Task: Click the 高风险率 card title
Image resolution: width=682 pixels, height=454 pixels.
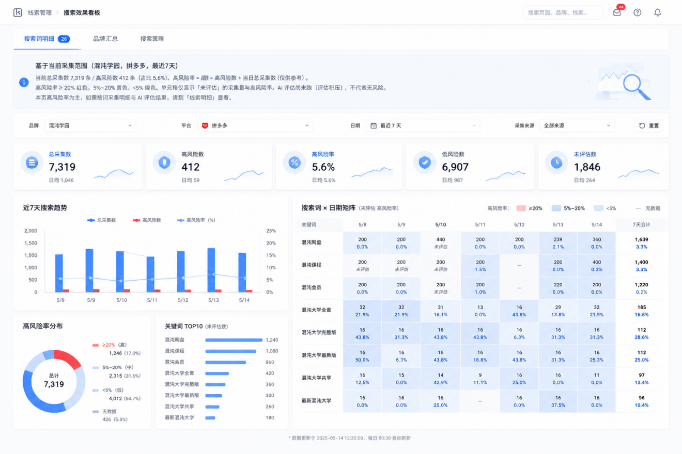Action: (323, 154)
